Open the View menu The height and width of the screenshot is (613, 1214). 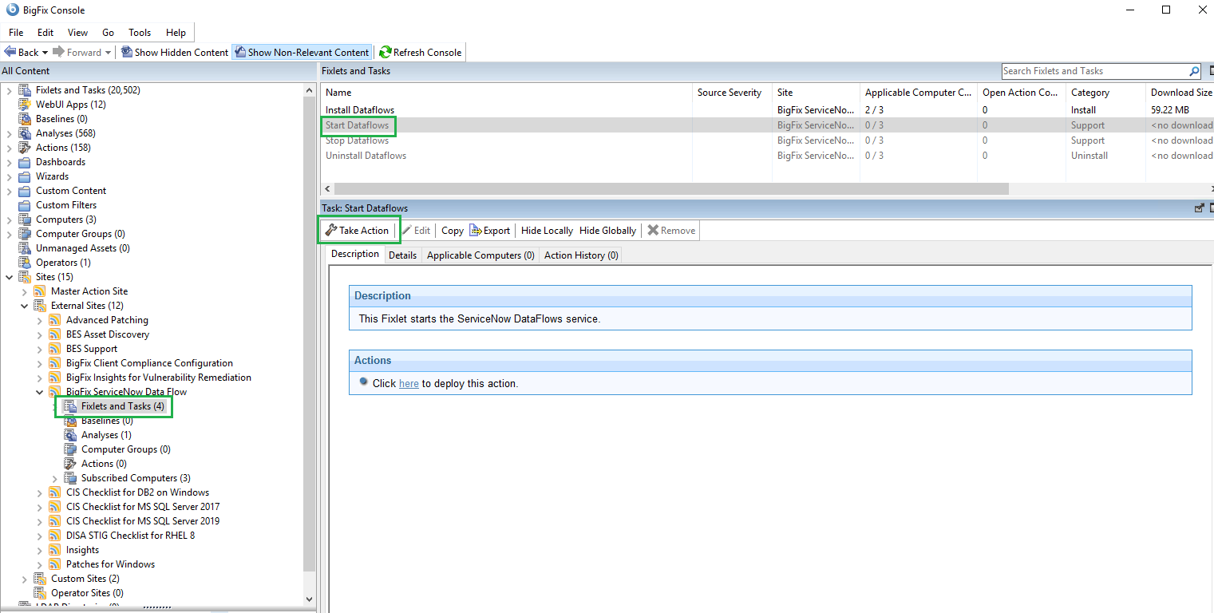78,33
